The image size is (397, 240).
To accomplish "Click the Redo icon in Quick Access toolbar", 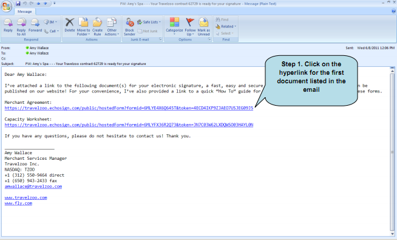I will click(32, 3).
